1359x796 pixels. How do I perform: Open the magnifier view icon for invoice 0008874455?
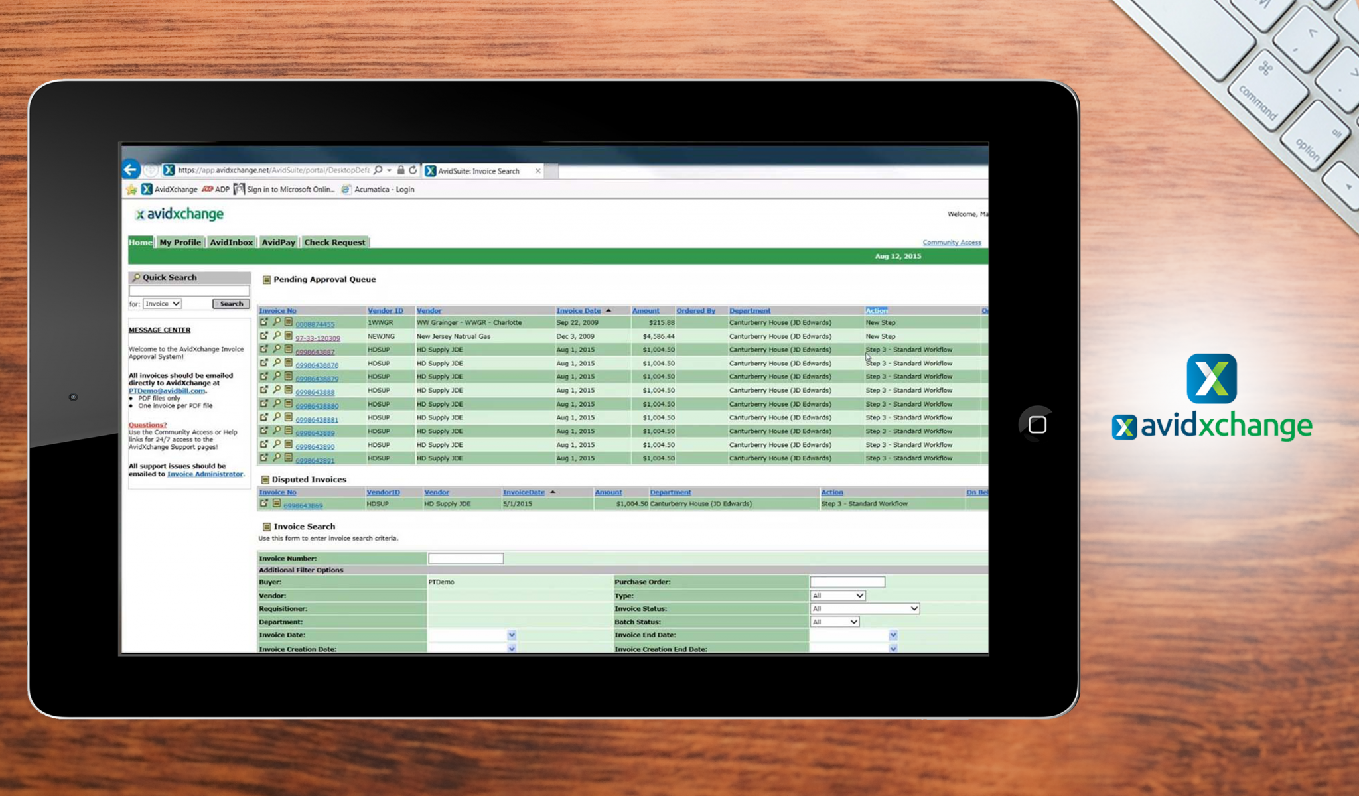277,323
